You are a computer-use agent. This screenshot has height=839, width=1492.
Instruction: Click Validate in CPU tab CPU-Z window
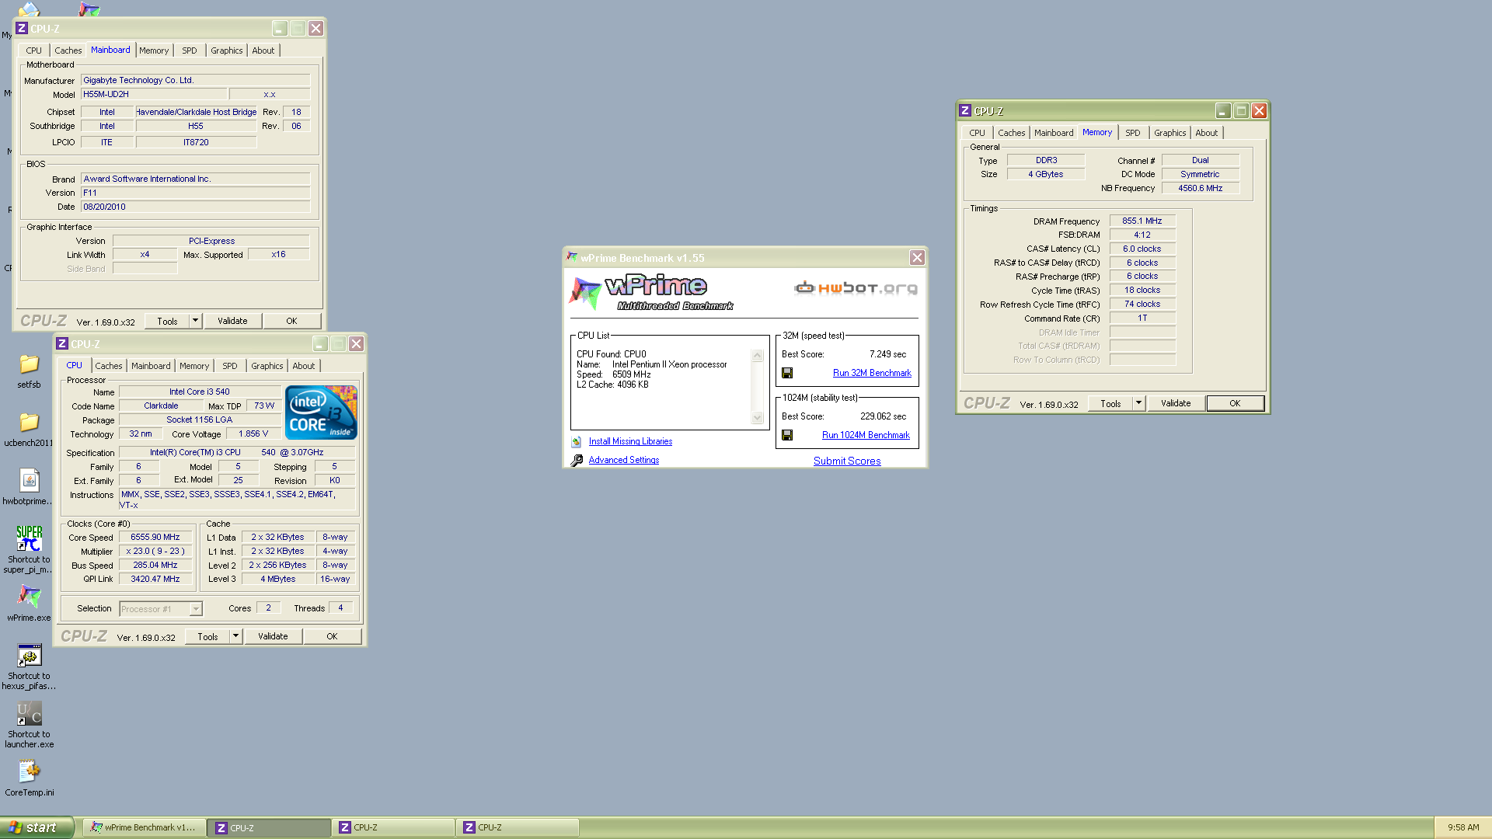[x=273, y=636]
